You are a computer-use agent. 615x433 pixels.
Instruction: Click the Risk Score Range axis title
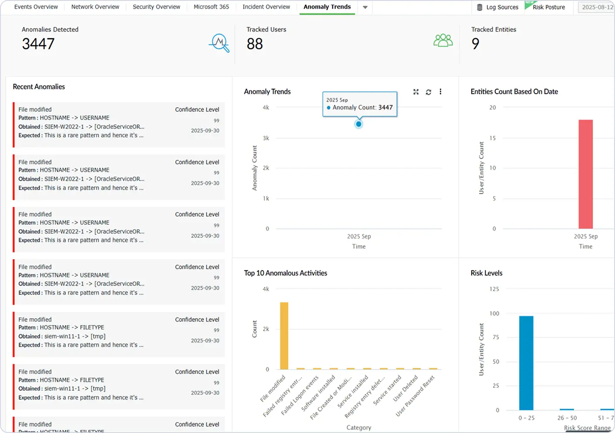pyautogui.click(x=588, y=428)
